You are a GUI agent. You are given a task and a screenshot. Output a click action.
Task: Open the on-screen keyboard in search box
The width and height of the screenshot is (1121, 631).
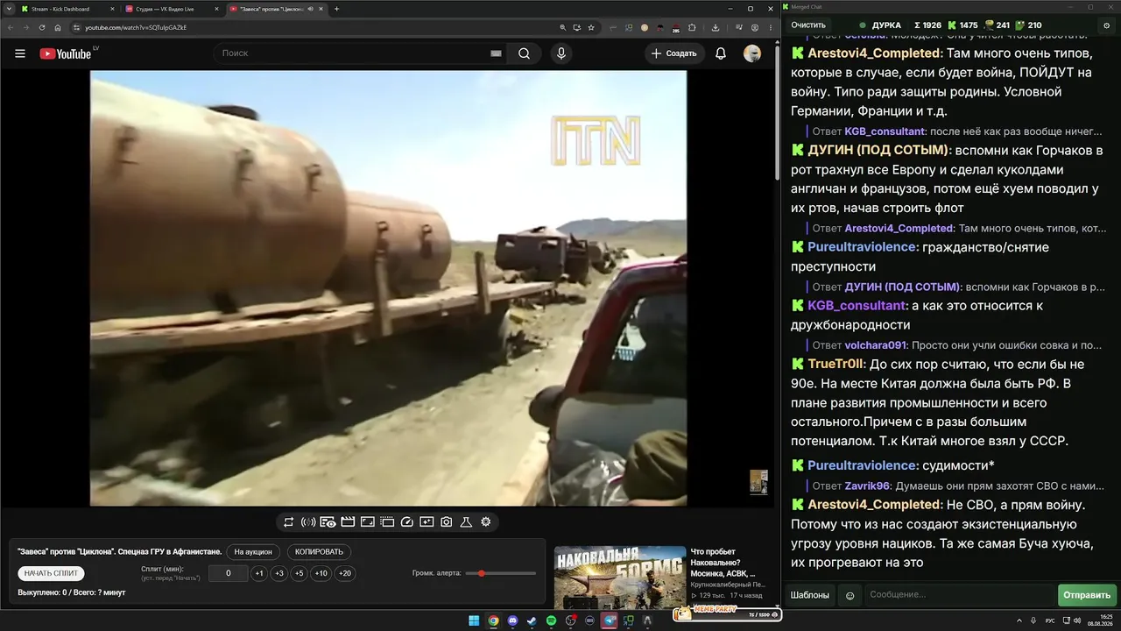tap(496, 53)
